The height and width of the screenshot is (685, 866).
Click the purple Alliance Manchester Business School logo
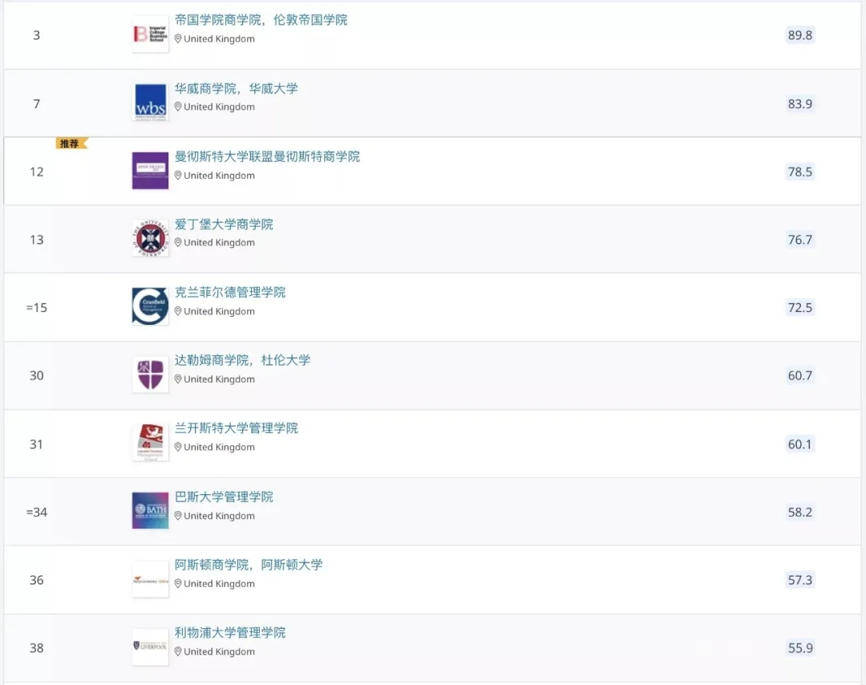tap(149, 170)
